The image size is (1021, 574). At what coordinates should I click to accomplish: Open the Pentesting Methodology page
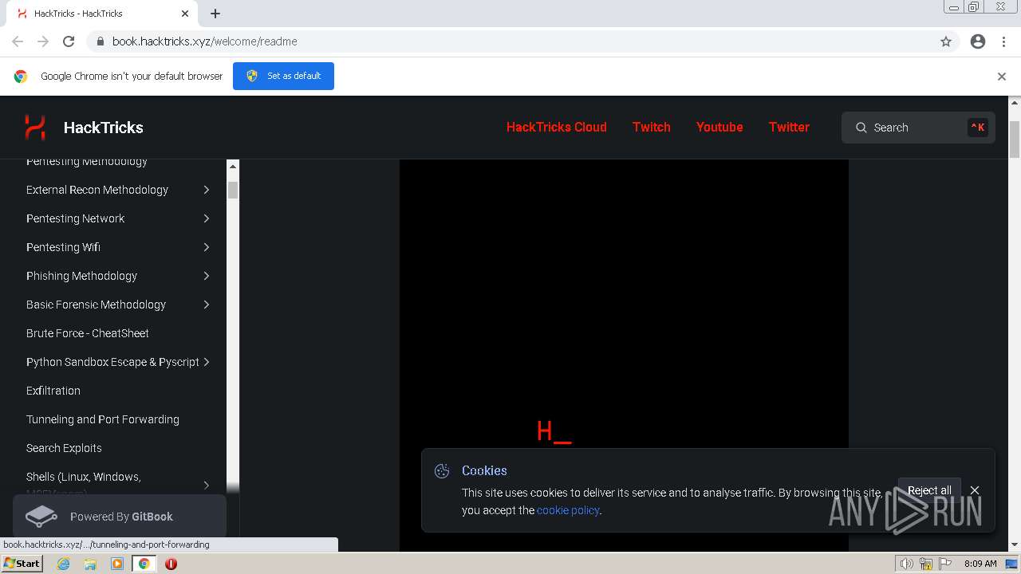point(87,163)
